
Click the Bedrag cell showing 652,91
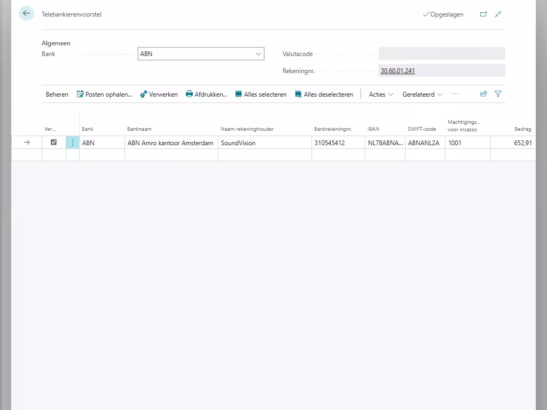pyautogui.click(x=512, y=143)
